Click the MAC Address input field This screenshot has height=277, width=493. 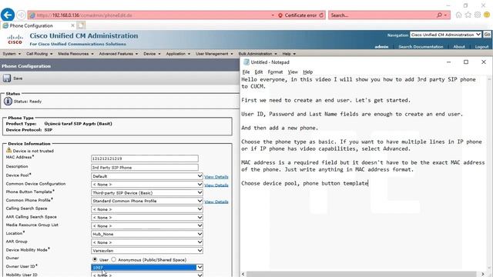coord(145,159)
